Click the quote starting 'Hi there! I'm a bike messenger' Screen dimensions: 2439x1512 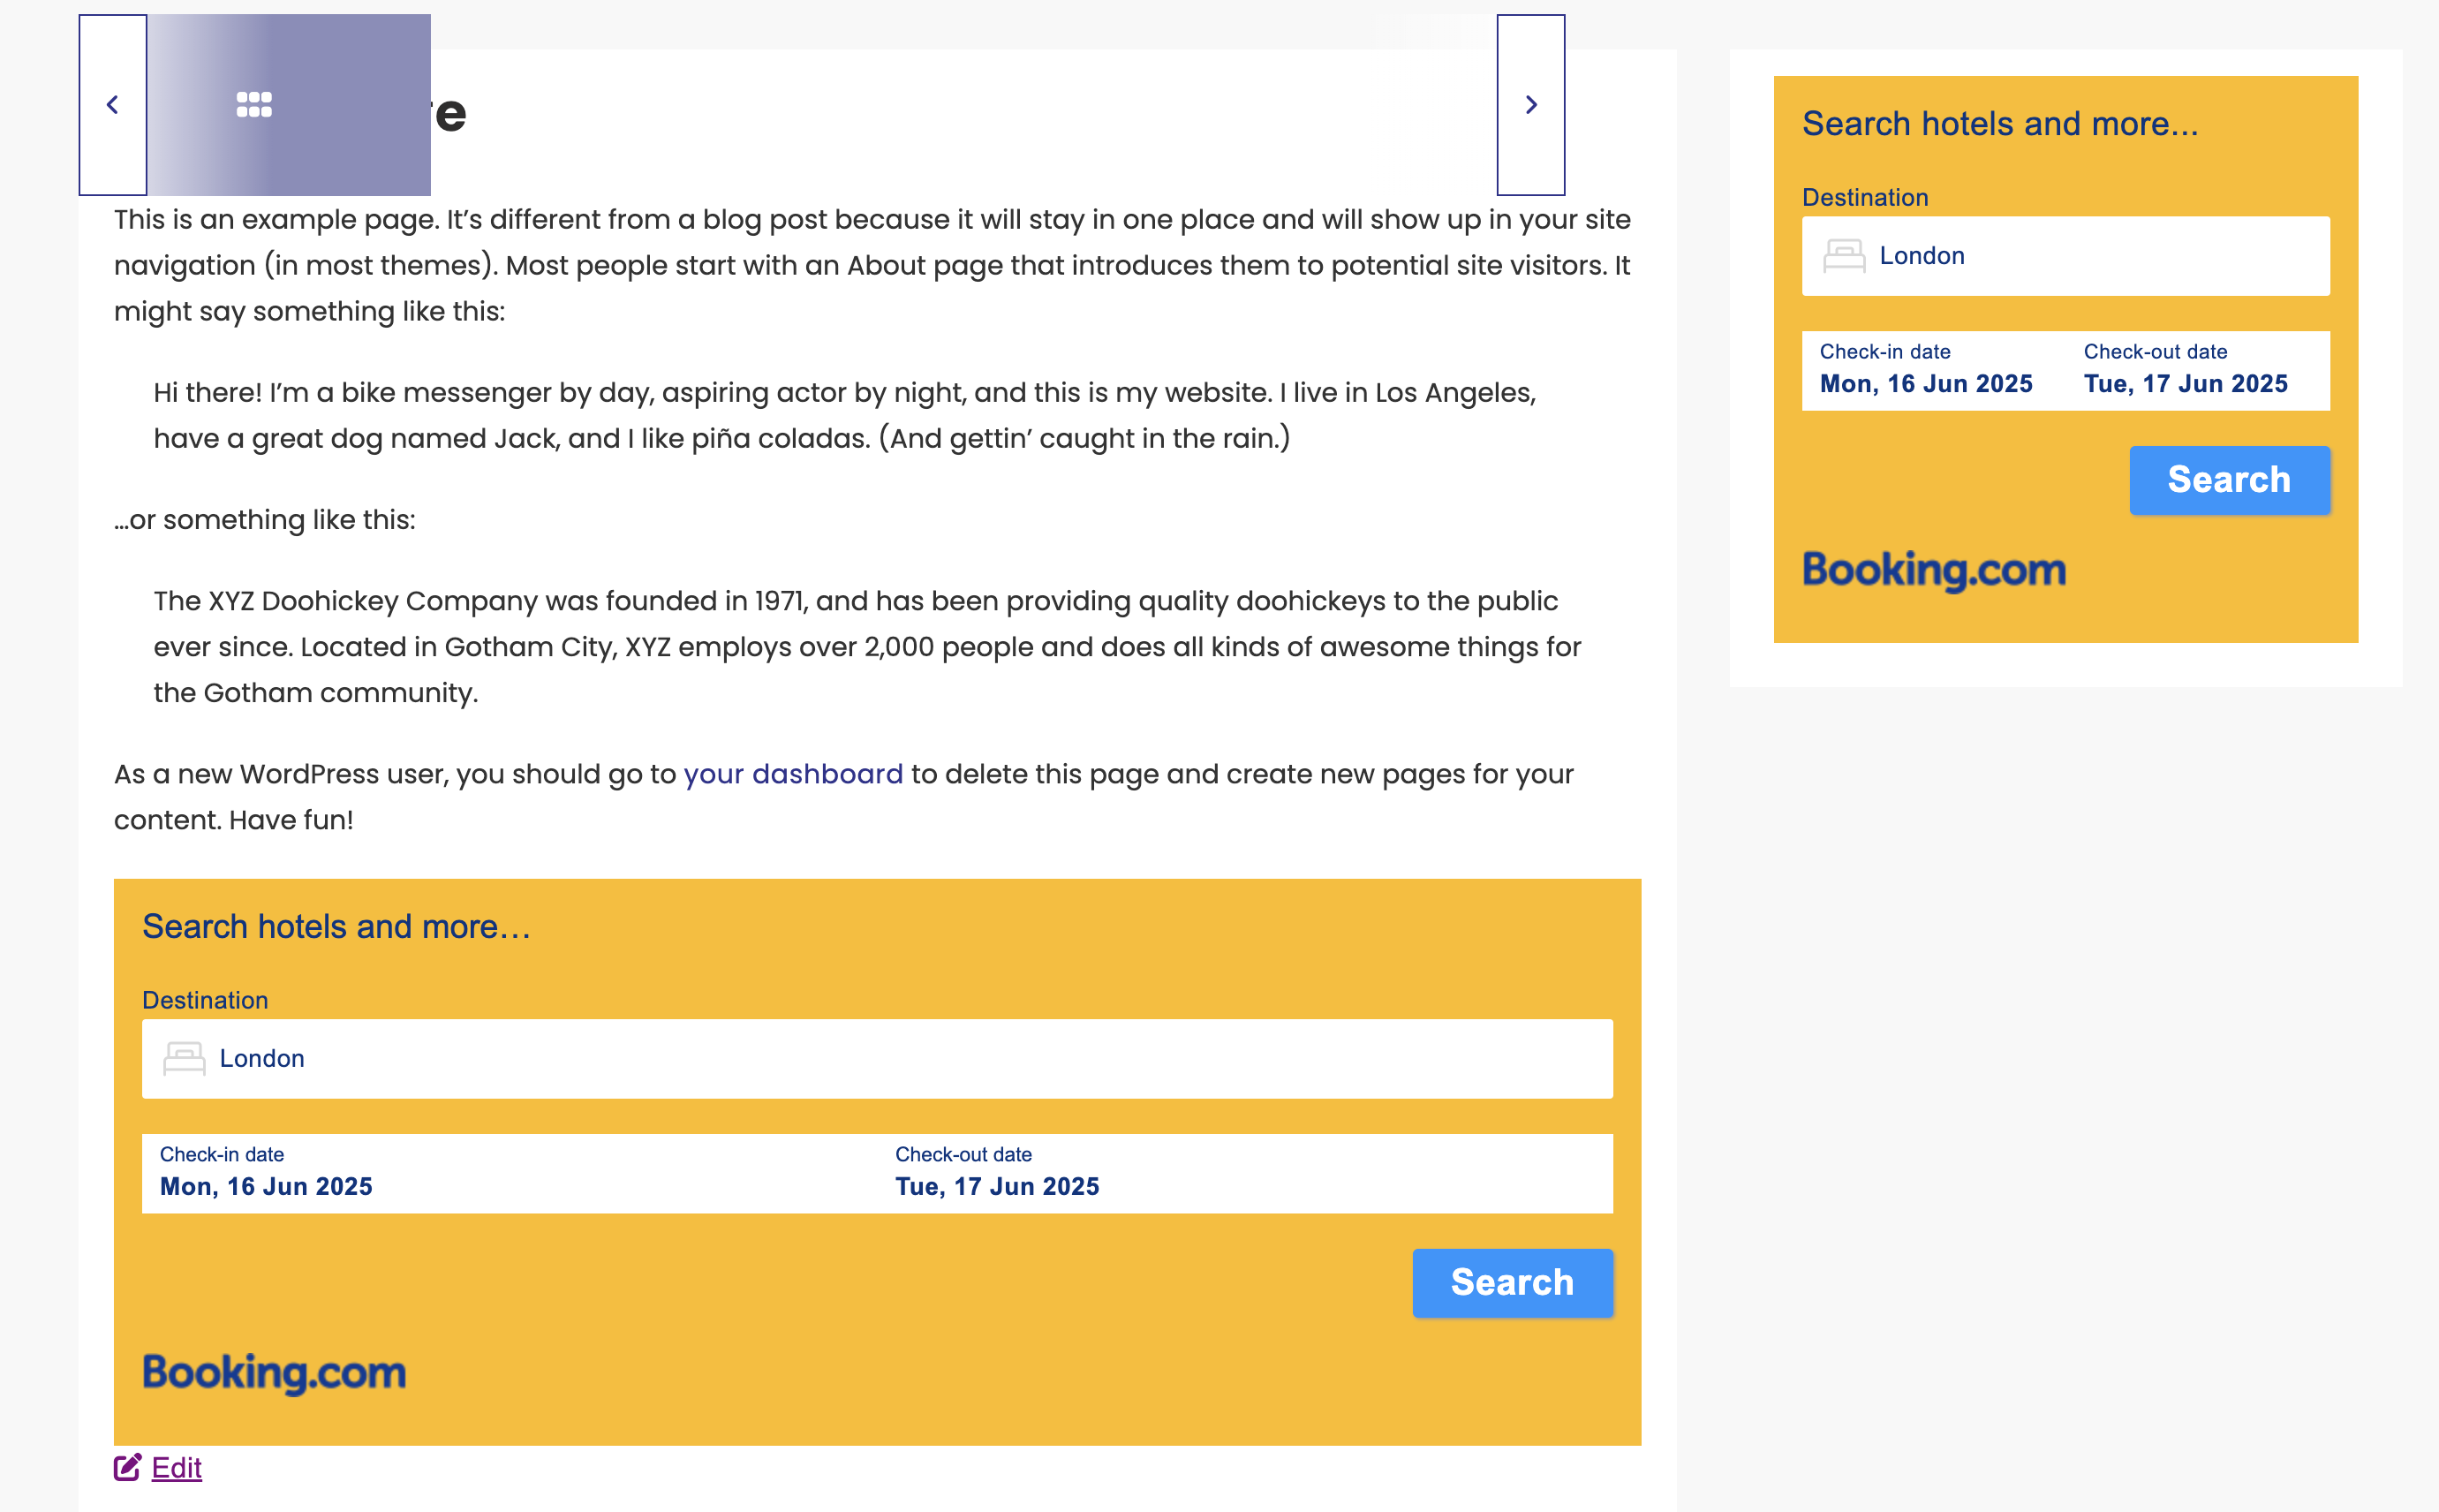point(845,415)
